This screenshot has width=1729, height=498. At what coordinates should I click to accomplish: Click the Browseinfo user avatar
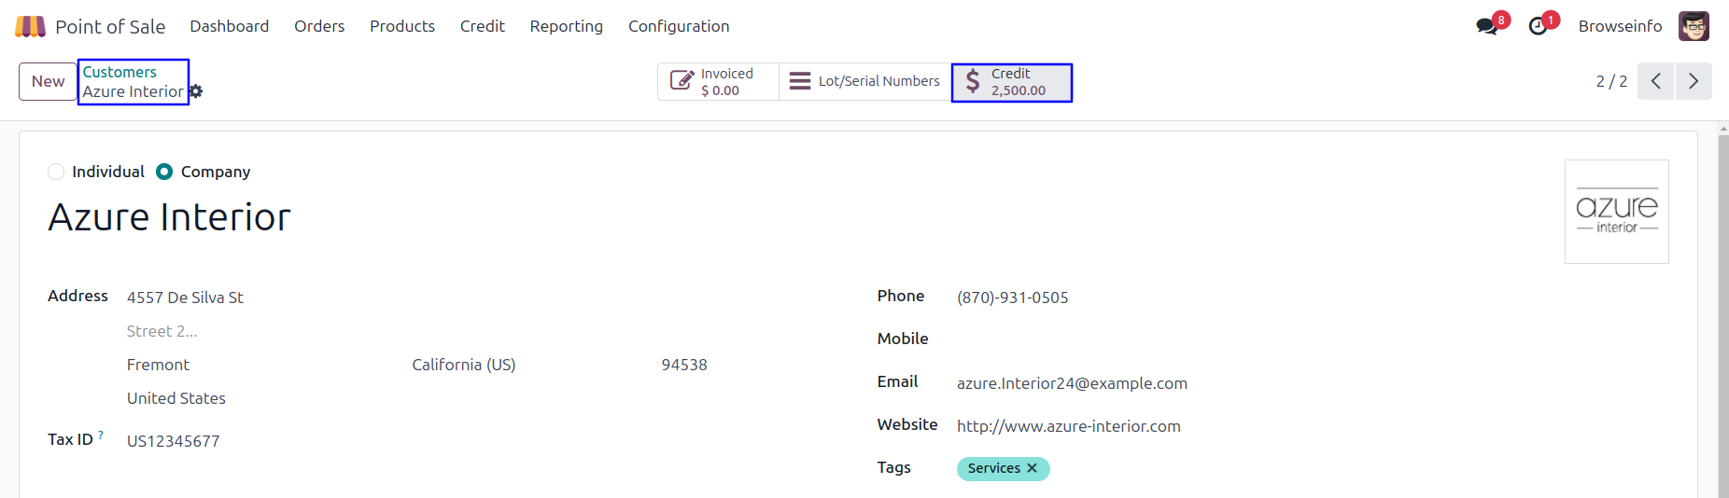coord(1694,26)
